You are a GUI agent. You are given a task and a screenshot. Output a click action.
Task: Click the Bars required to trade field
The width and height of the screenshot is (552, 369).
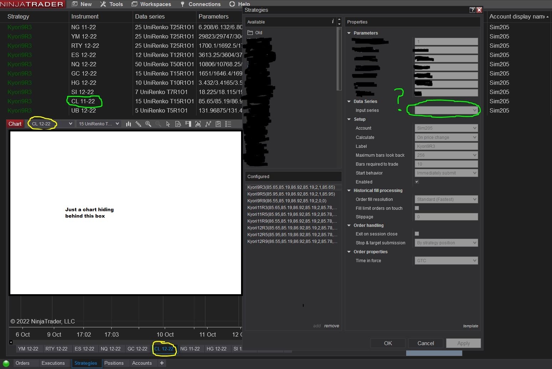(x=446, y=164)
